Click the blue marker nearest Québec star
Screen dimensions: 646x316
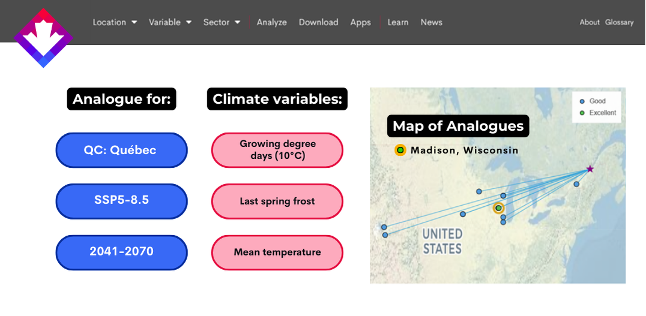click(x=576, y=184)
